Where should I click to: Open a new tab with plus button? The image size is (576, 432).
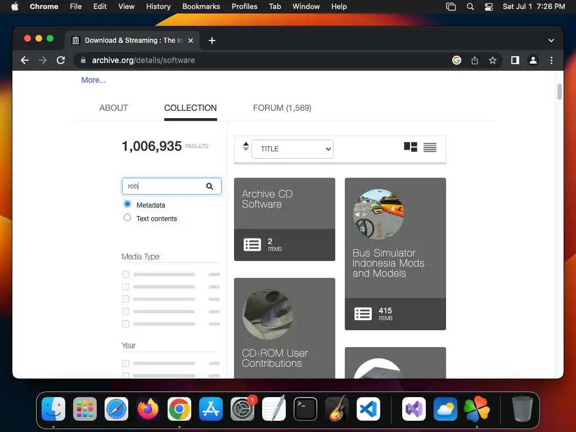tap(212, 40)
